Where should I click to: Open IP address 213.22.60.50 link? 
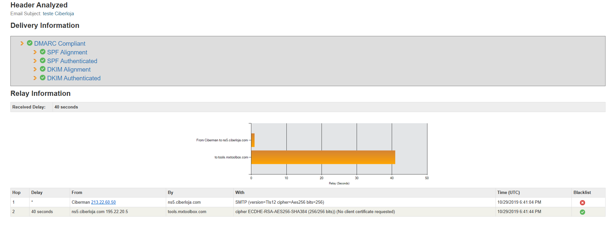pyautogui.click(x=103, y=202)
